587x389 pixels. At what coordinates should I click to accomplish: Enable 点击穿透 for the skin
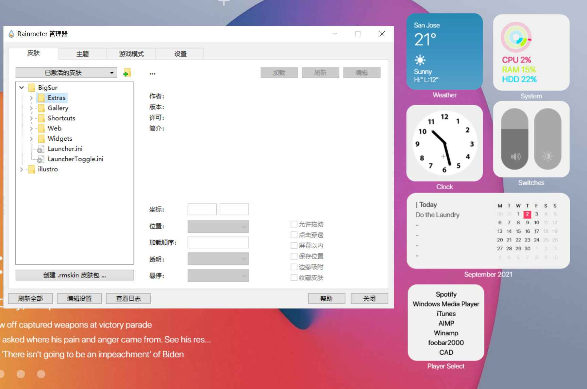click(x=294, y=235)
